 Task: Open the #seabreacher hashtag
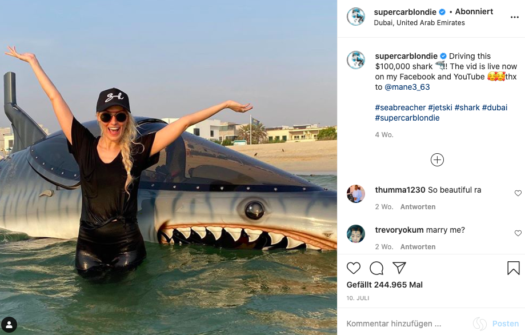point(400,107)
